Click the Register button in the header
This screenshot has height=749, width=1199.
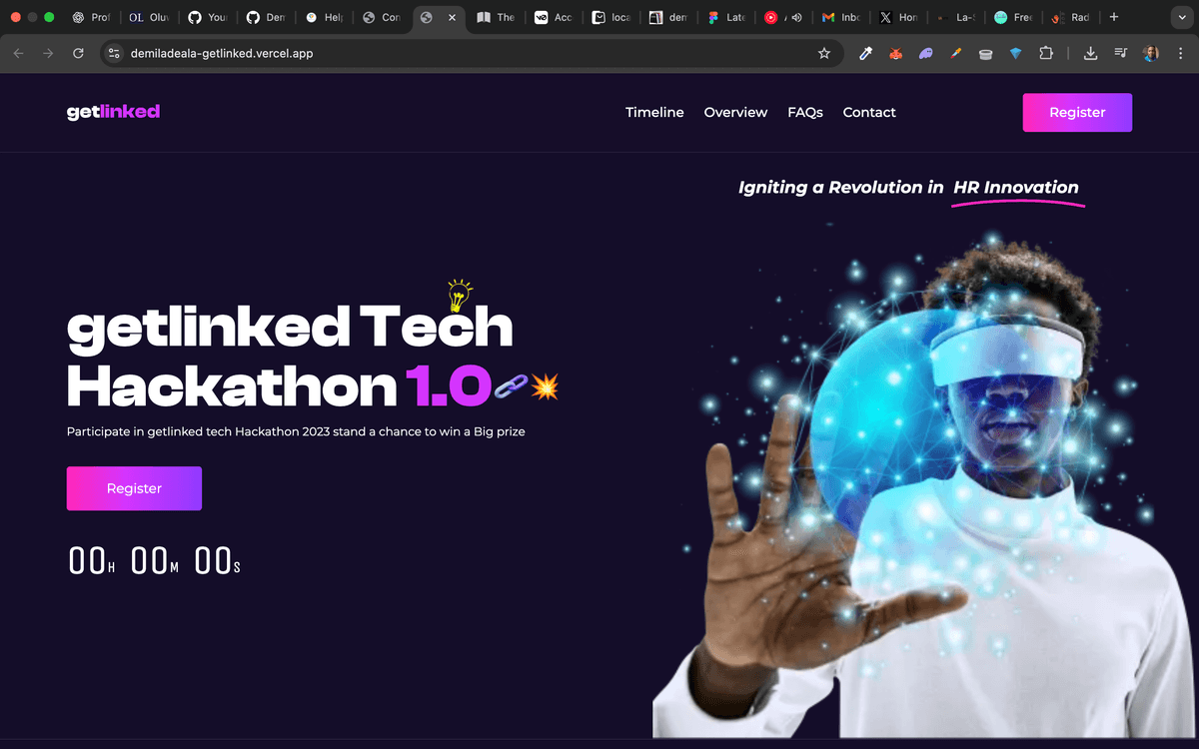[1077, 112]
